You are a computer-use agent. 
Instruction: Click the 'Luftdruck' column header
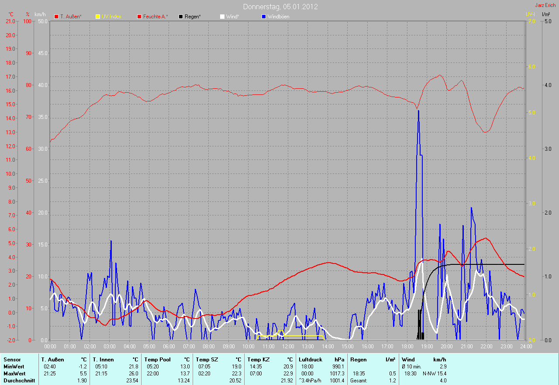(310, 360)
